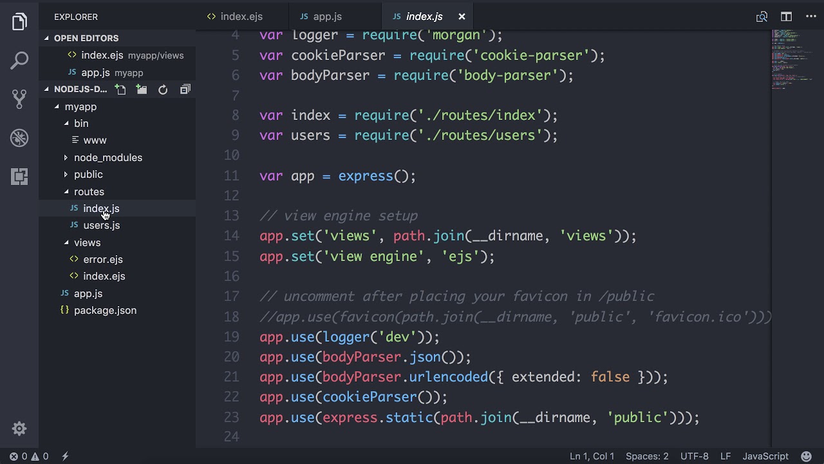The width and height of the screenshot is (824, 464).
Task: Collapse all folders in explorer
Action: point(185,90)
